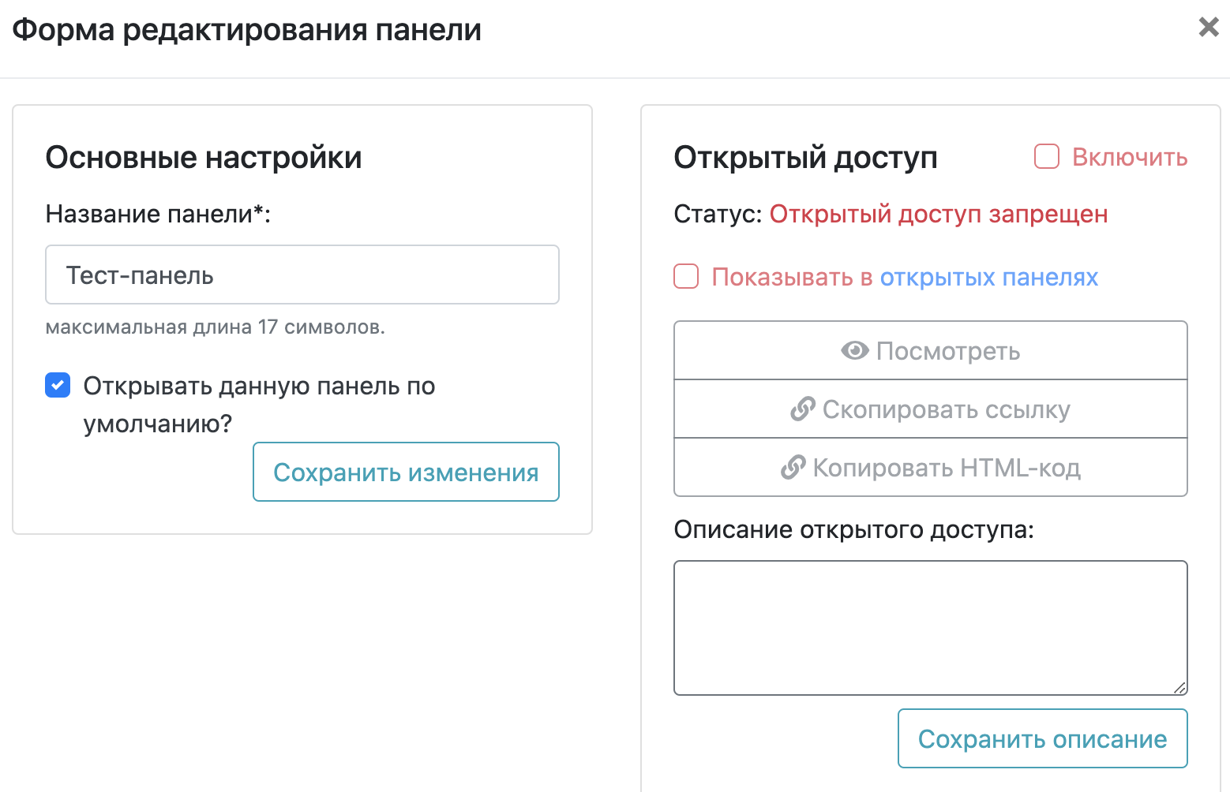Click Сохранить изменения button

(406, 472)
